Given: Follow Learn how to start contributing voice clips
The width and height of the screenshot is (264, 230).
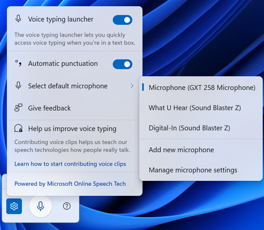Looking at the screenshot, I should 70,164.
